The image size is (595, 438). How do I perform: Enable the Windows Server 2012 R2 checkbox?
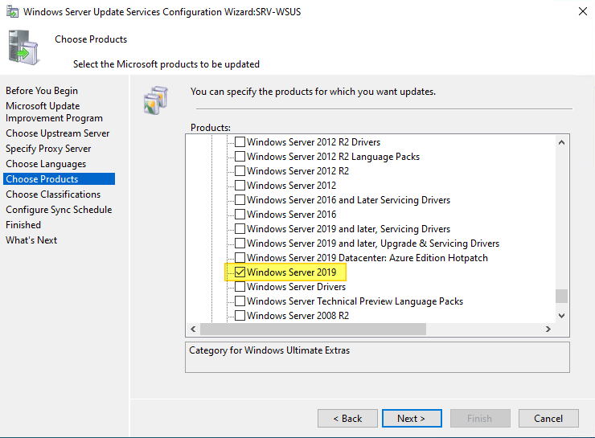tap(240, 170)
